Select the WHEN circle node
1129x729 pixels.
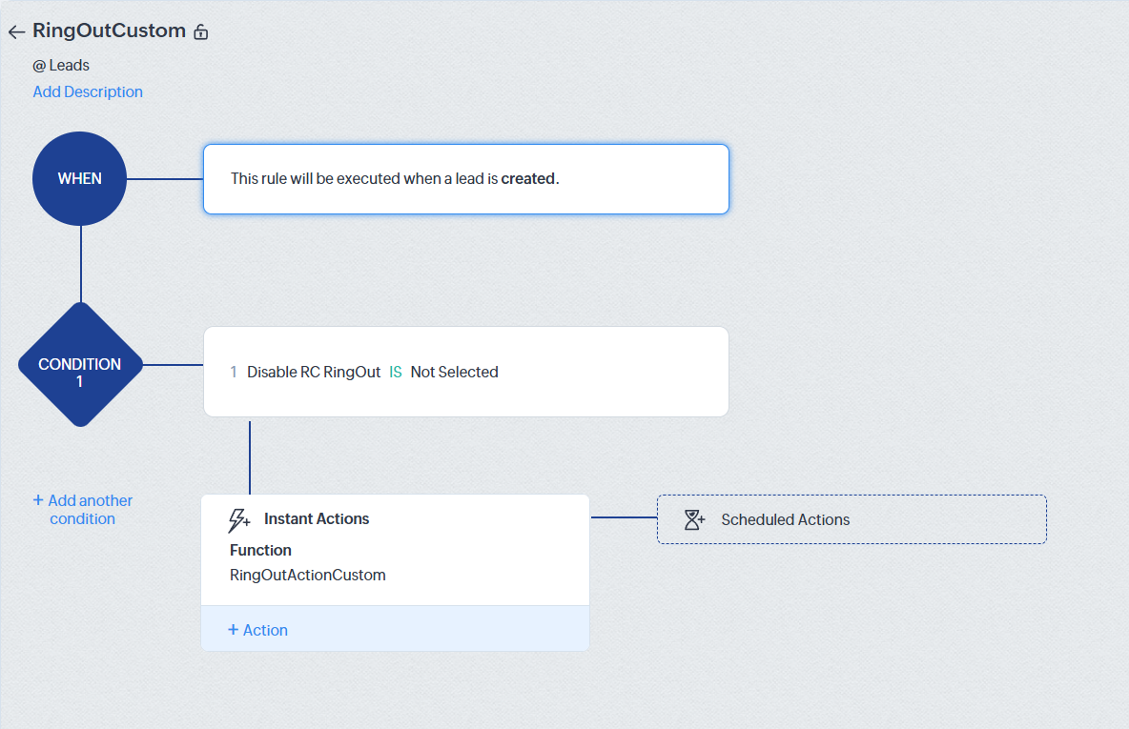tap(80, 178)
